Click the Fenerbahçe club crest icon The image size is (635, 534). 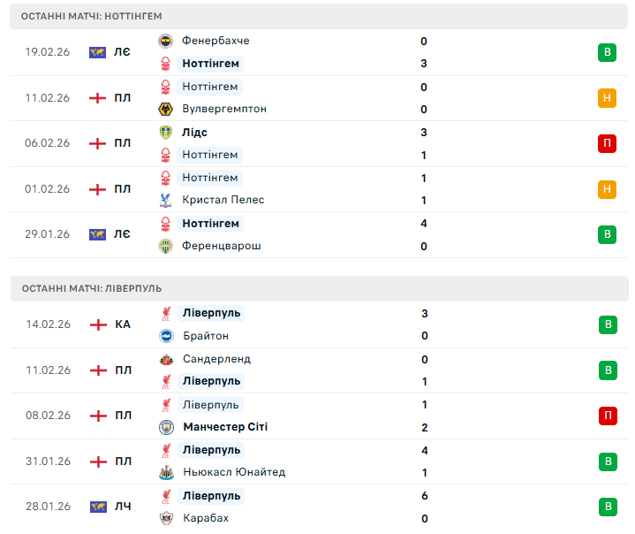point(165,42)
